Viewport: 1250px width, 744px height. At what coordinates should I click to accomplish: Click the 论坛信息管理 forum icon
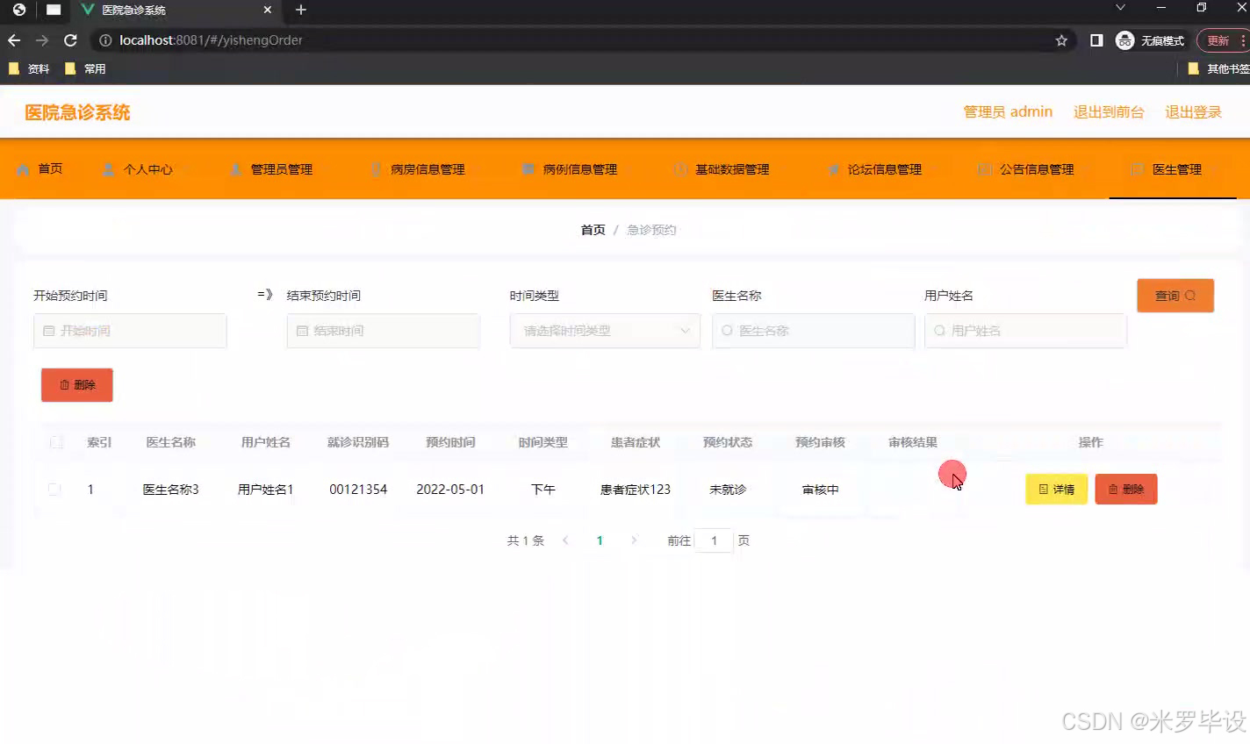point(835,169)
